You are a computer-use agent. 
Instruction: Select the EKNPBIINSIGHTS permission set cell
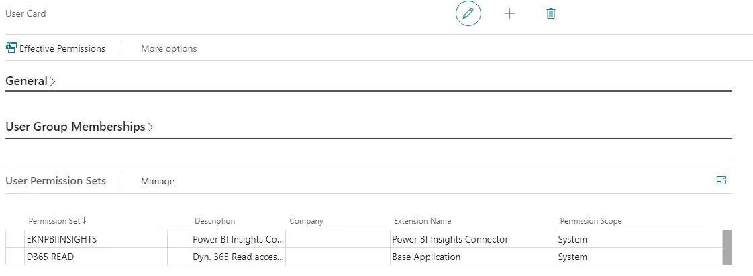[95, 239]
